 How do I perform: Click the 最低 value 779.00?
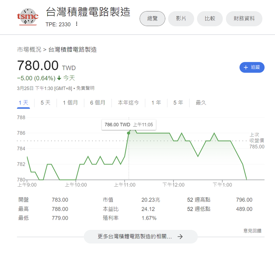60,218
